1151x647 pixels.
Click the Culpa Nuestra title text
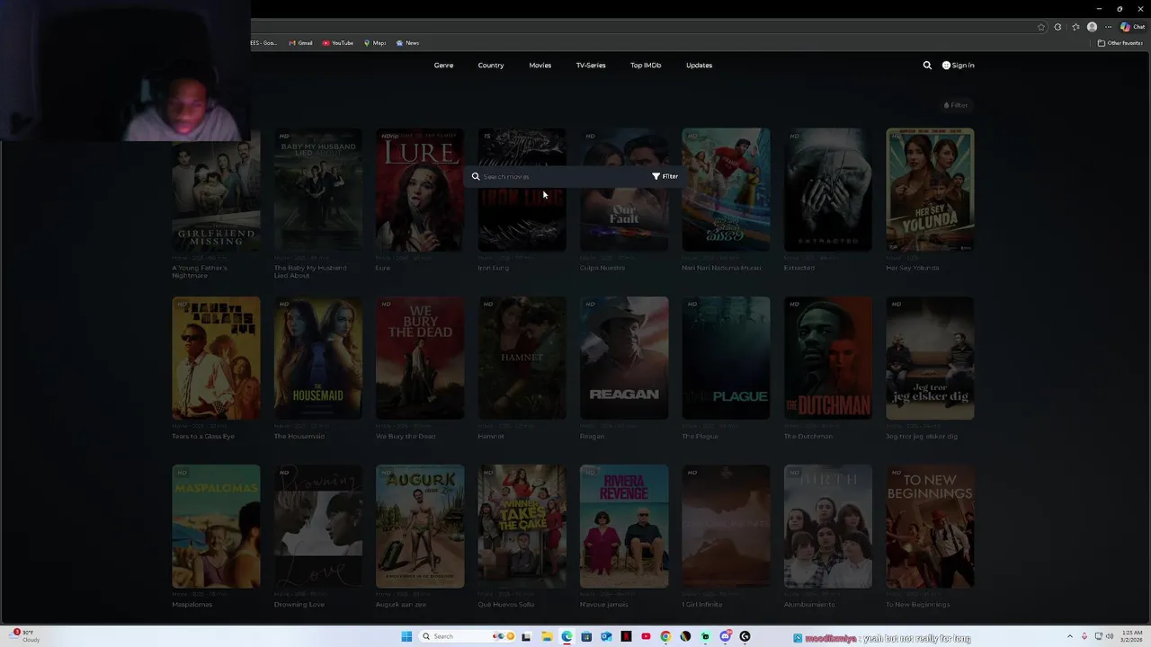tap(602, 268)
